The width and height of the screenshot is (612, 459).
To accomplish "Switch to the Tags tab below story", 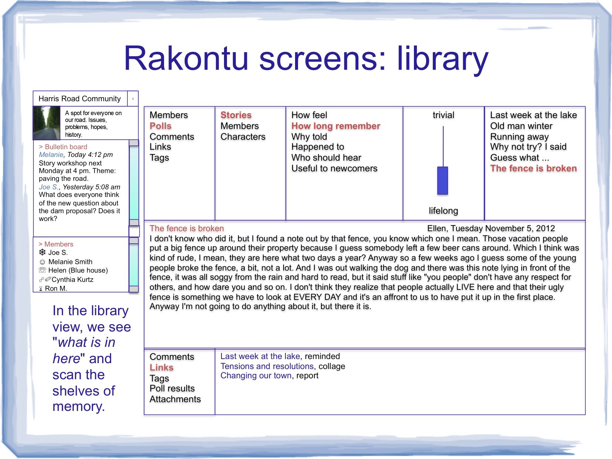I will pos(159,378).
